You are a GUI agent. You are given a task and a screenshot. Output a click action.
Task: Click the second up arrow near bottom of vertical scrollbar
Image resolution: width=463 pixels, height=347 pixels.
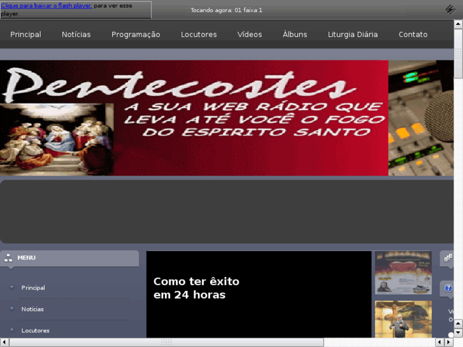pyautogui.click(x=458, y=324)
